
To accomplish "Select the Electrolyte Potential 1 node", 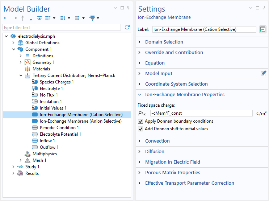I will (x=60, y=134).
